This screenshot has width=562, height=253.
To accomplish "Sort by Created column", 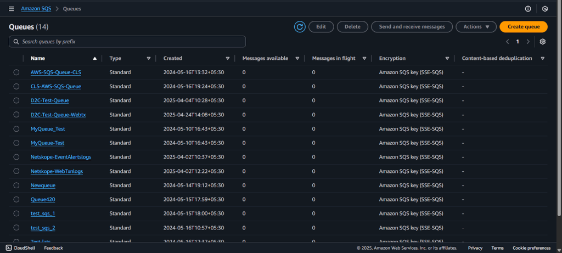I will click(x=228, y=58).
